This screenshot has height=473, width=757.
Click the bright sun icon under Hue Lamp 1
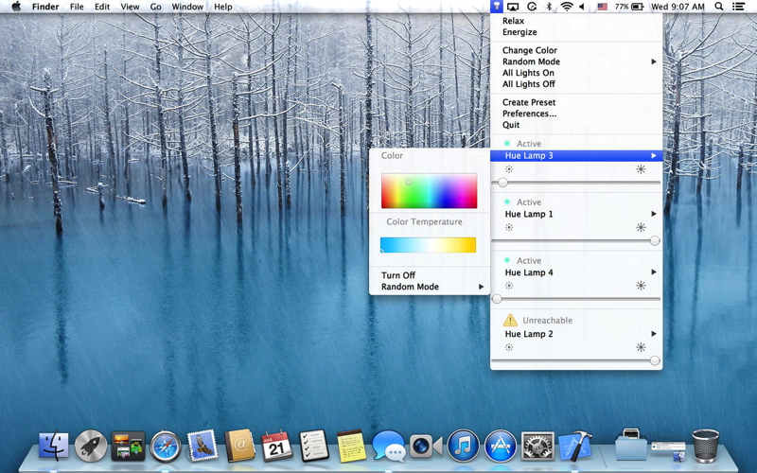pos(641,228)
